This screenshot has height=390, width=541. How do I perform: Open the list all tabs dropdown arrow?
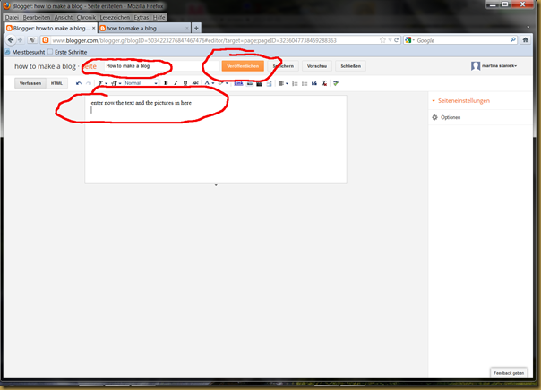point(528,27)
